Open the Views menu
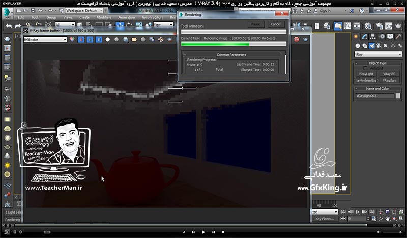 pyautogui.click(x=68, y=17)
